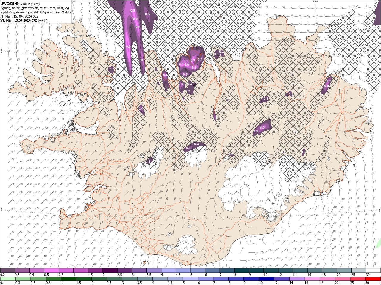The image size is (381, 285).
Task: Pick the grey-purple 0.2 swatch starting the snow legend
Action: point(7,270)
